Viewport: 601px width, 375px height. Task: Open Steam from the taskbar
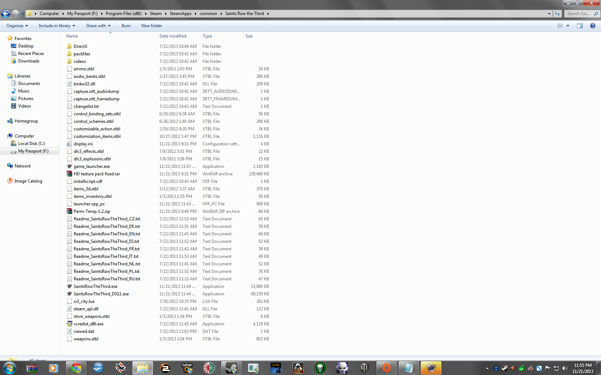[x=231, y=368]
